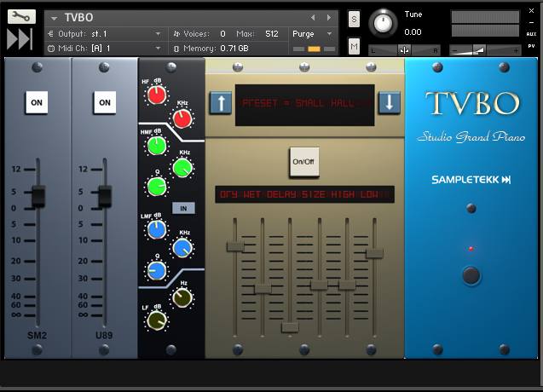This screenshot has height=392, width=543.
Task: Toggle the SM2 microphone ON button
Action: (37, 102)
